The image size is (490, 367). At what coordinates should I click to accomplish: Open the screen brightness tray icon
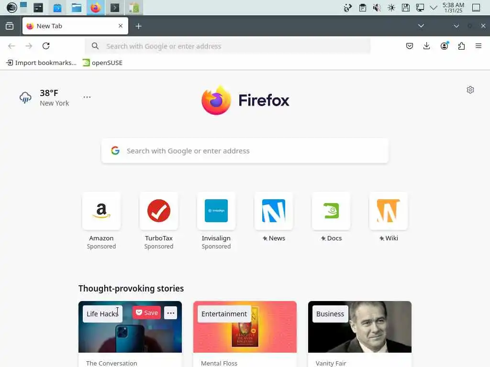point(391,8)
